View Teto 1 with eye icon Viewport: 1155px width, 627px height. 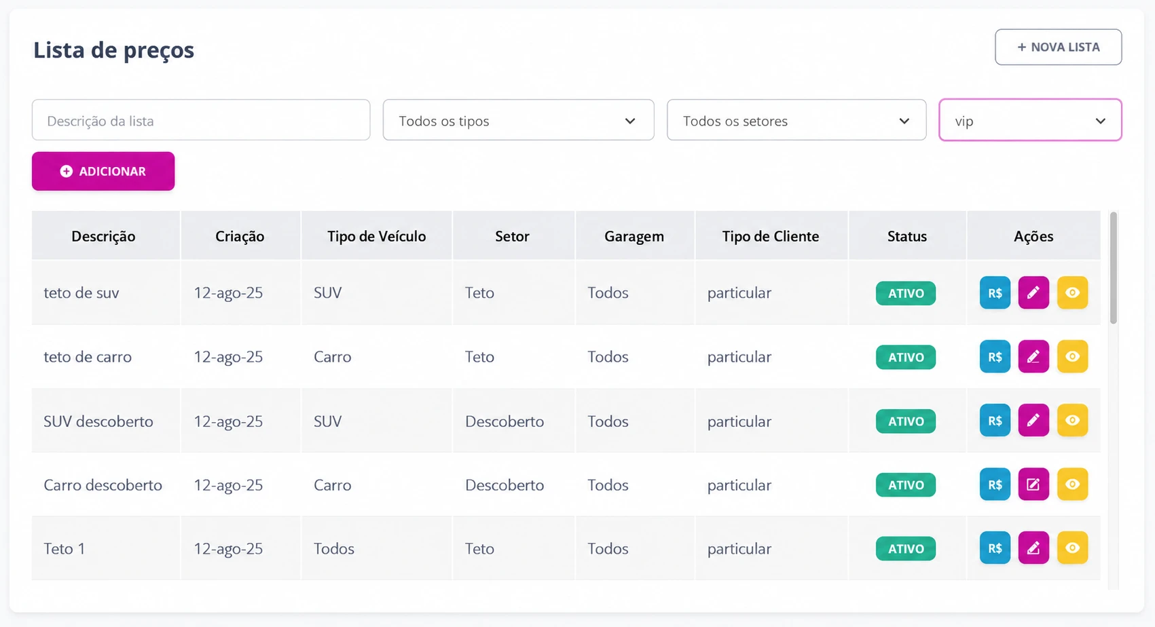pyautogui.click(x=1072, y=548)
